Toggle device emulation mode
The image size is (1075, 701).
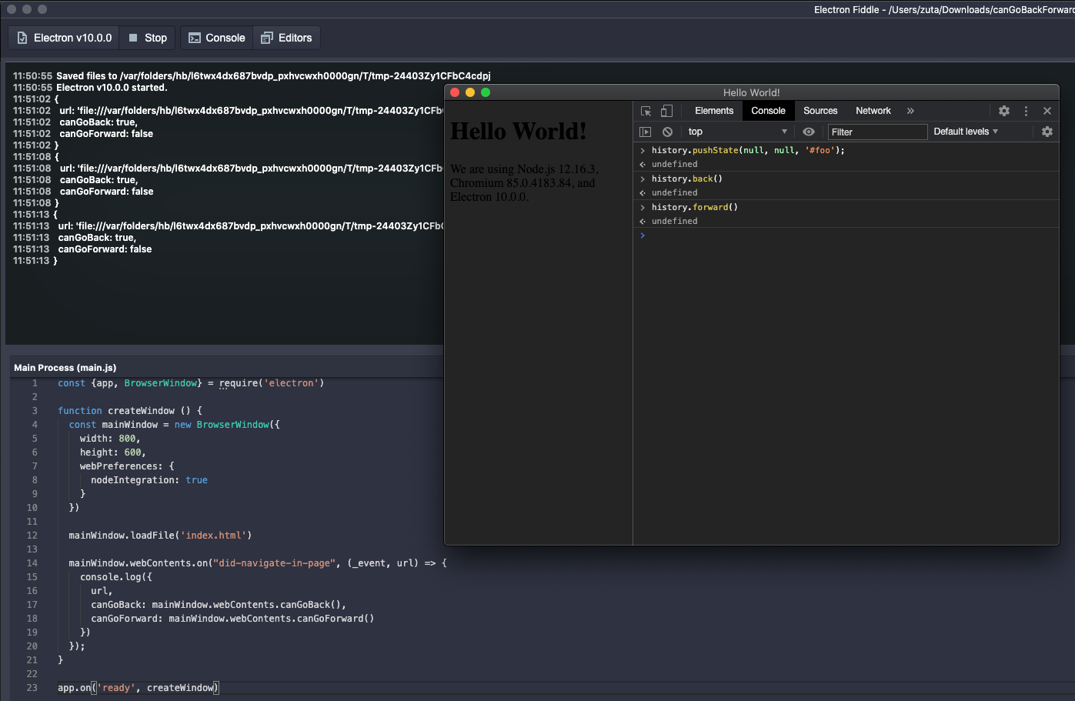(x=666, y=111)
